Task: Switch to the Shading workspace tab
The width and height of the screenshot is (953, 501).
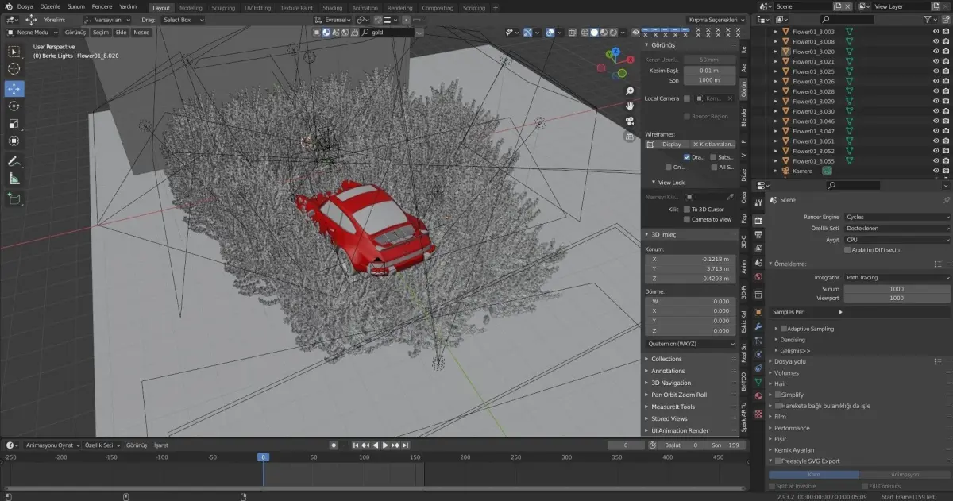Action: coord(332,8)
